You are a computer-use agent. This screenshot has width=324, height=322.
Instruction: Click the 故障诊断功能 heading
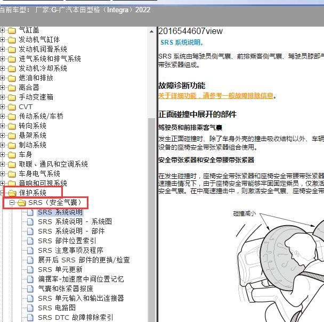[182, 86]
